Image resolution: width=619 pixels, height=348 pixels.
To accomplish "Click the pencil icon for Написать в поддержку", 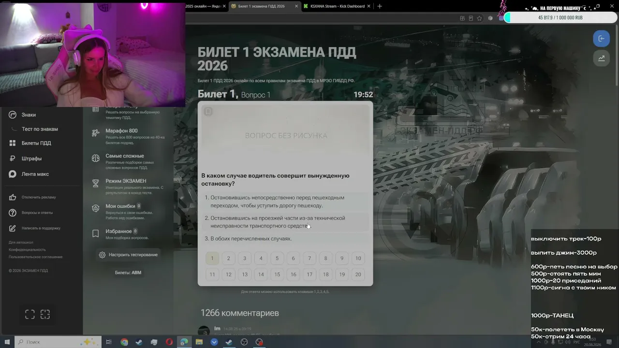I will (13, 228).
